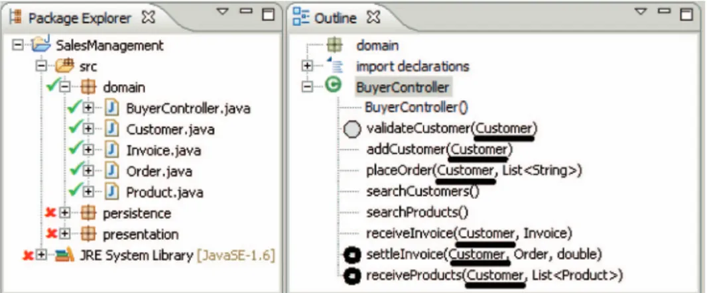The image size is (707, 293).
Task: Select the Order.java file label
Action: click(x=159, y=171)
